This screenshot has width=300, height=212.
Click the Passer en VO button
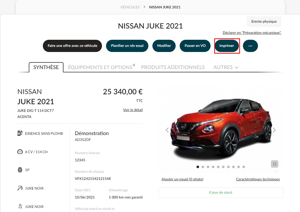click(195, 46)
